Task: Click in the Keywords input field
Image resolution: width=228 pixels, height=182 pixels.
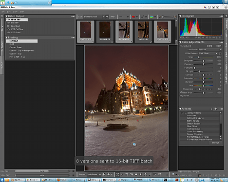Action: (x=201, y=101)
